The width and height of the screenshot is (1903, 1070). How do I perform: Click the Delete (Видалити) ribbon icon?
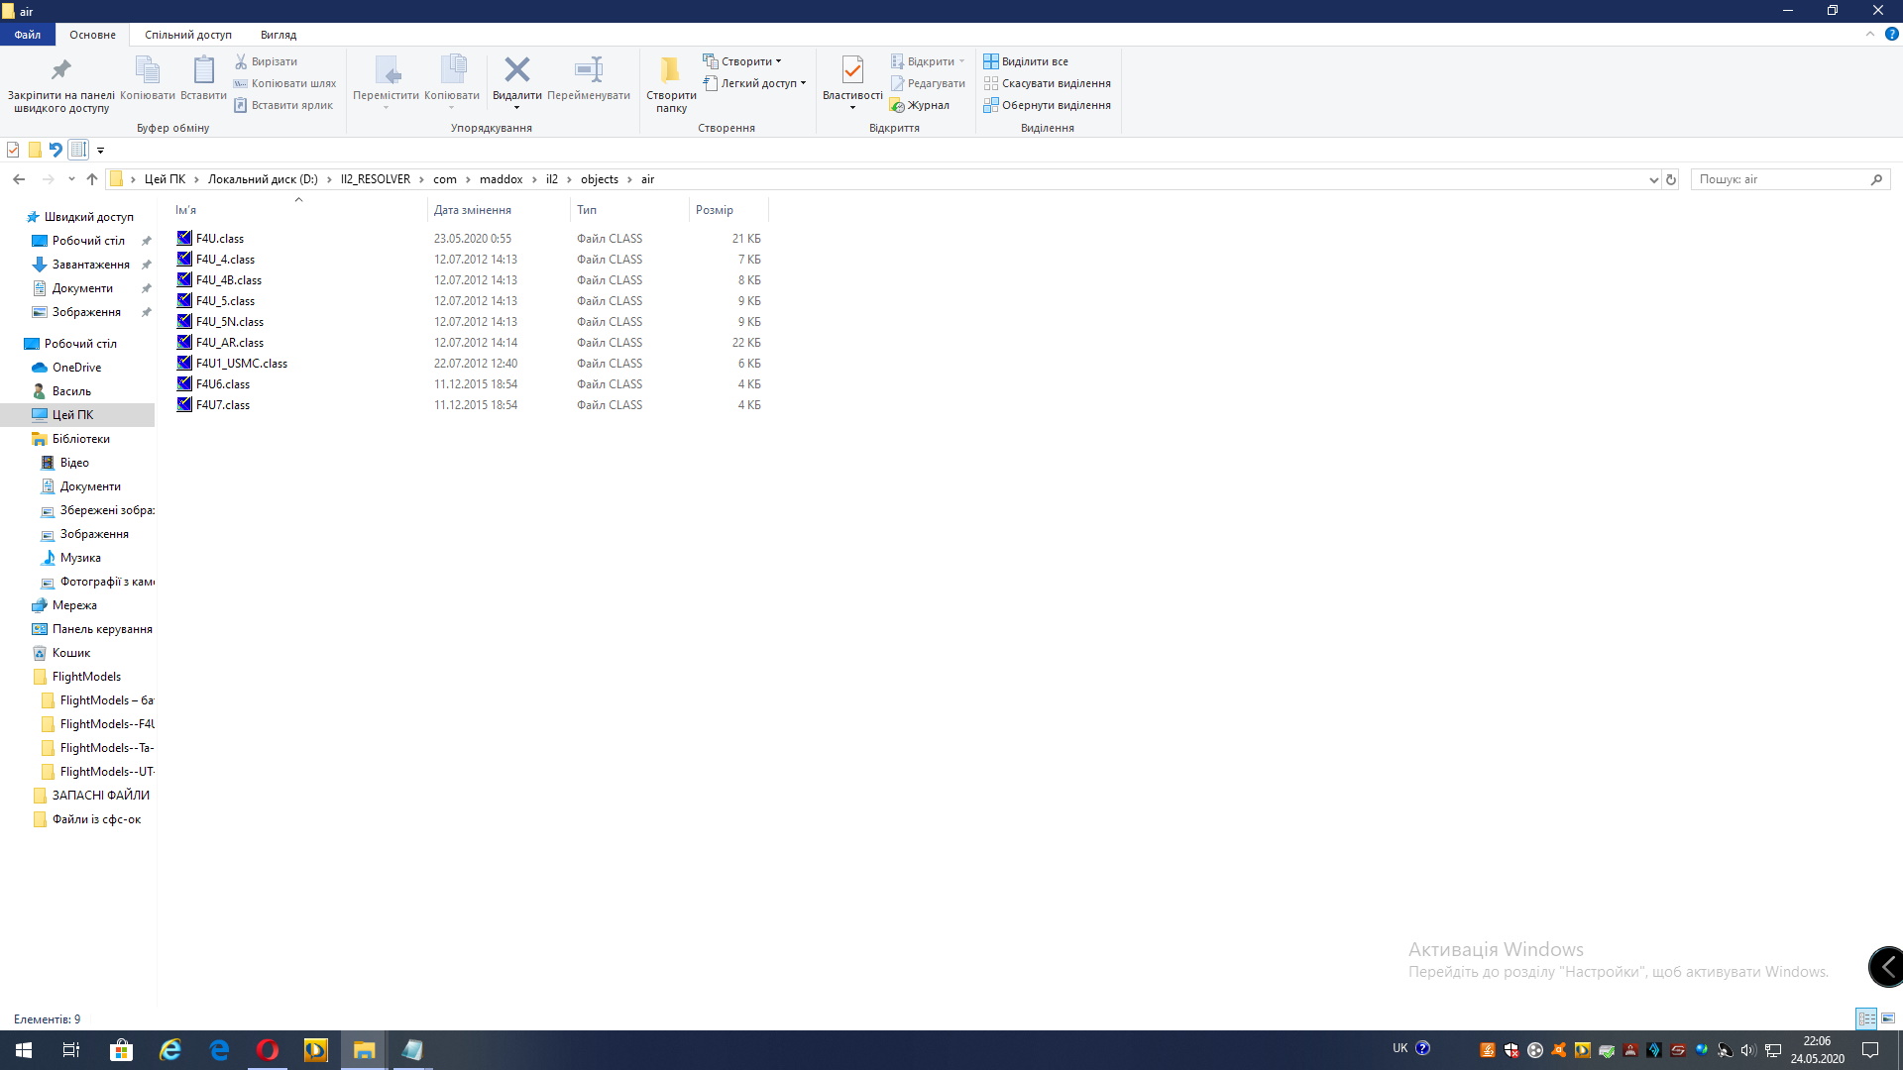pyautogui.click(x=516, y=70)
